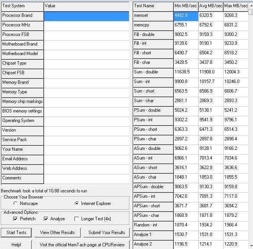Click the Operating System value field
The image size is (253, 249).
[87, 122]
